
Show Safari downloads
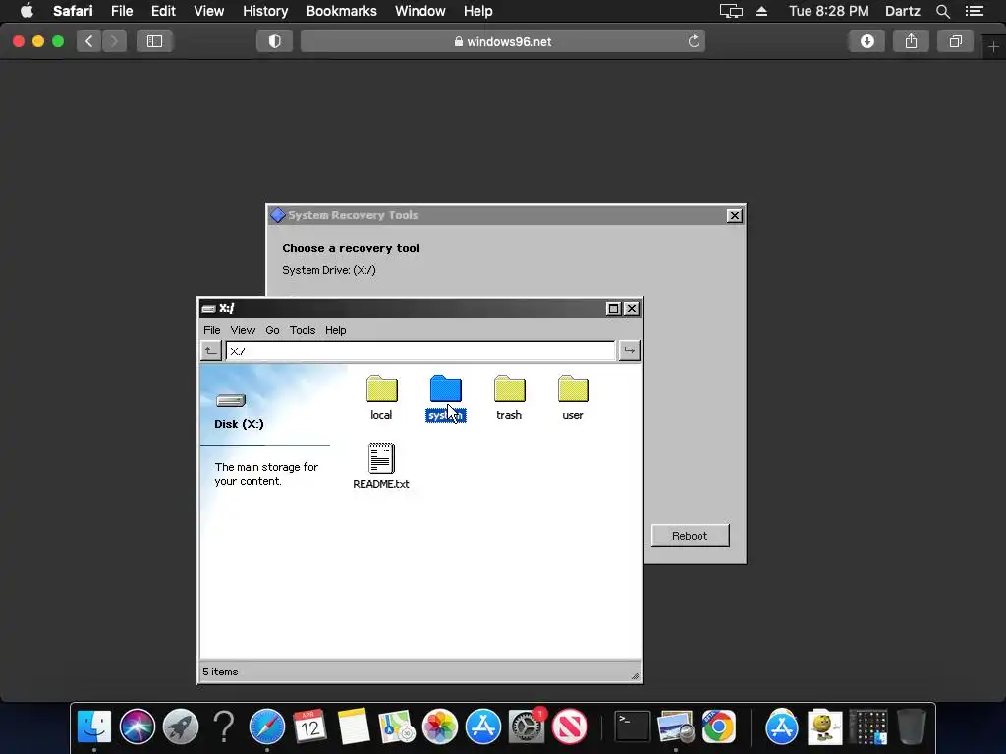tap(866, 41)
